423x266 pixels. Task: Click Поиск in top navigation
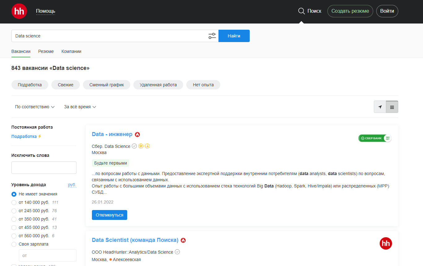314,11
